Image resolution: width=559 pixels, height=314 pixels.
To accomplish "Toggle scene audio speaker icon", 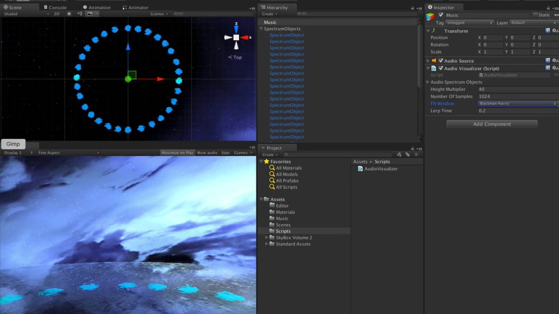I will point(79,14).
